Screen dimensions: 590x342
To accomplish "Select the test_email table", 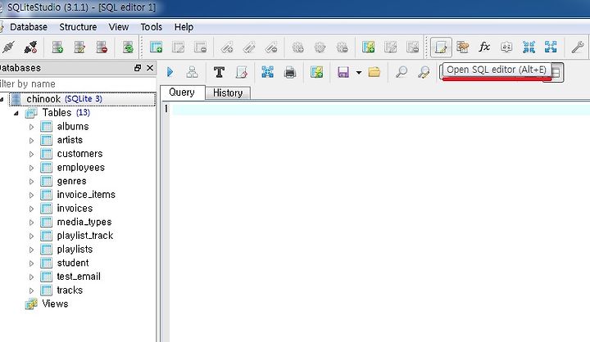I will [x=79, y=277].
